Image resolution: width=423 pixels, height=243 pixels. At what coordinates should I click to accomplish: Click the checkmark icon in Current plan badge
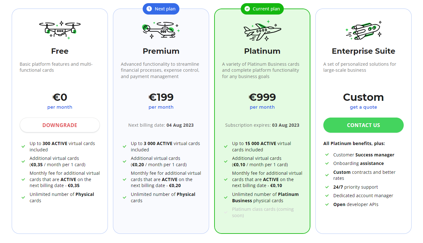[x=247, y=9]
